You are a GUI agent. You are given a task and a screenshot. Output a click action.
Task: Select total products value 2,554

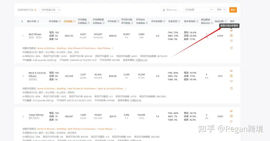[x=220, y=36]
